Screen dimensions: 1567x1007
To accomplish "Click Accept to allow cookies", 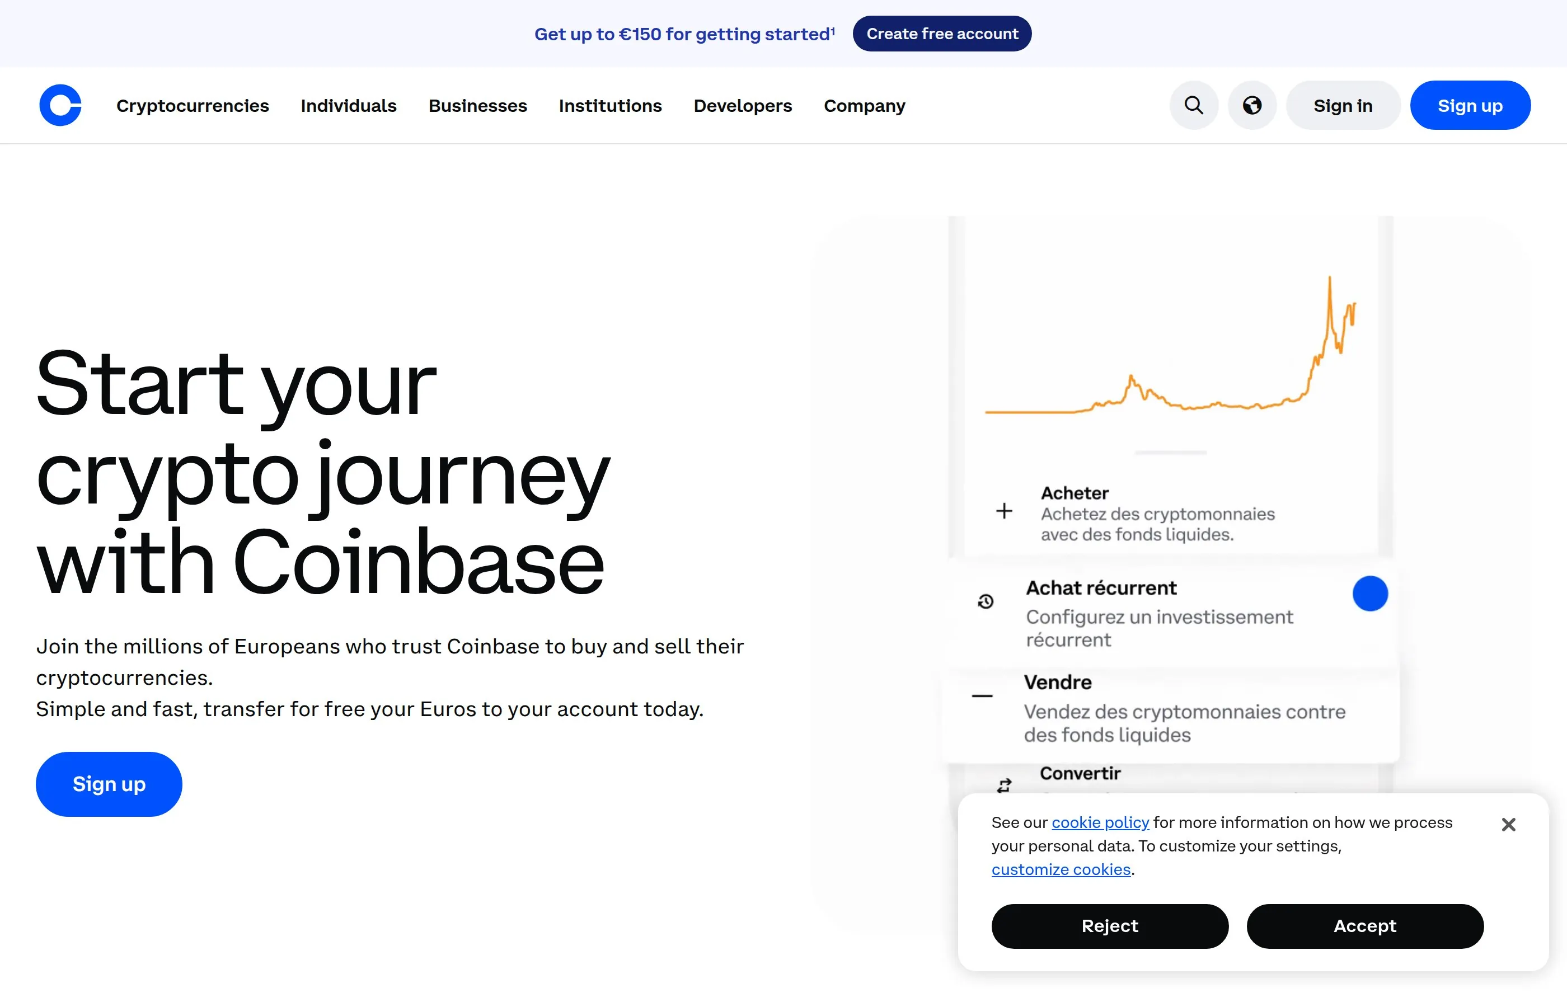I will click(1365, 926).
